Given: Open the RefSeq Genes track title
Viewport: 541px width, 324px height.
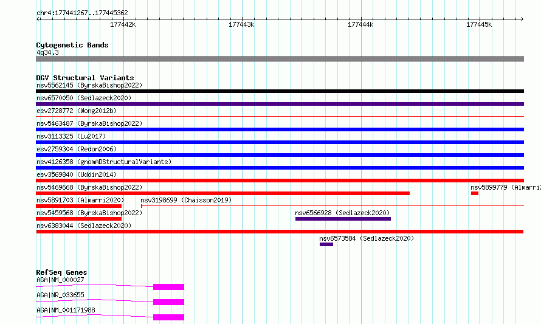Looking at the screenshot, I should click(61, 272).
